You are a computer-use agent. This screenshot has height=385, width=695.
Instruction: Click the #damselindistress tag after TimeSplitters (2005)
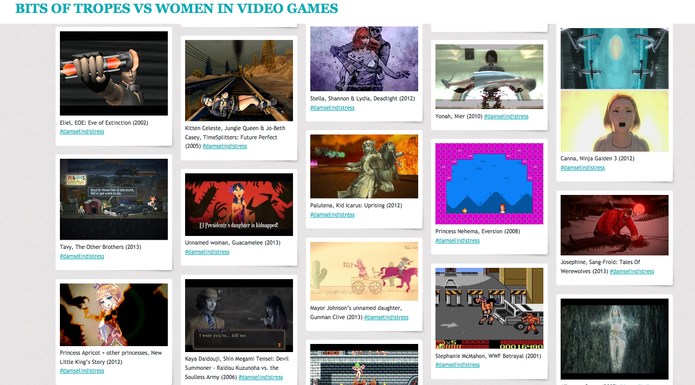point(225,146)
